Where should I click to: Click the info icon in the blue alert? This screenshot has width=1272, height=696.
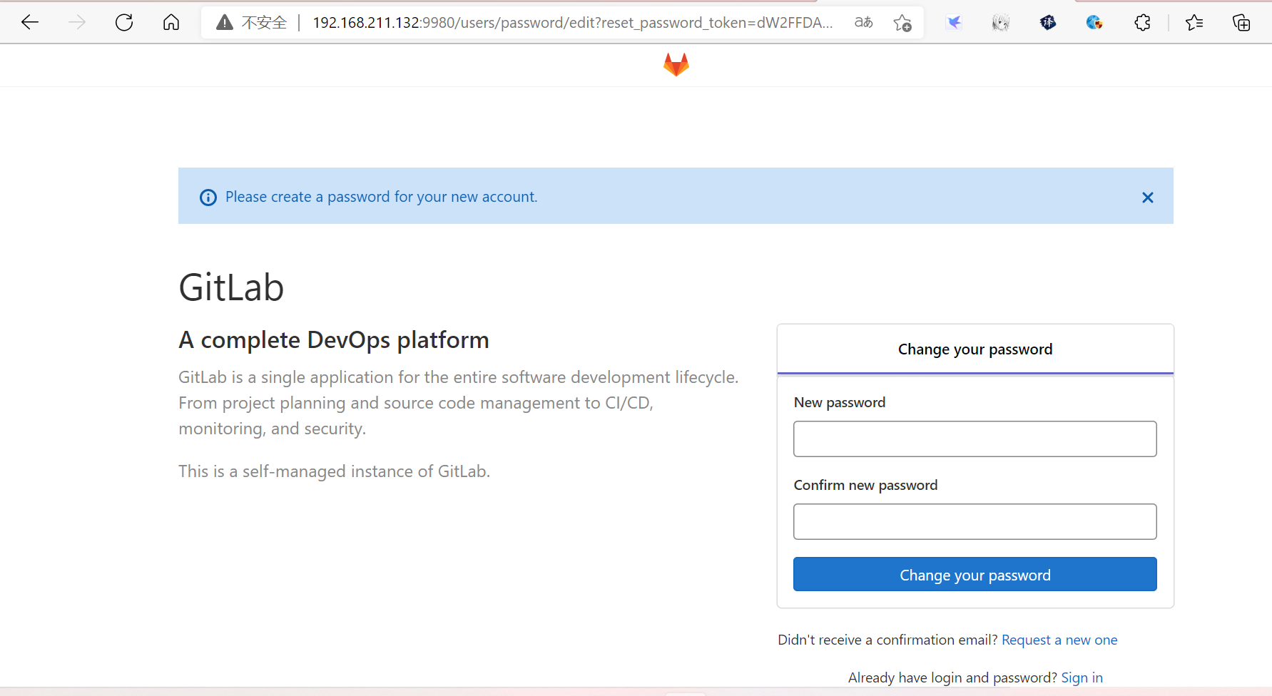(208, 198)
